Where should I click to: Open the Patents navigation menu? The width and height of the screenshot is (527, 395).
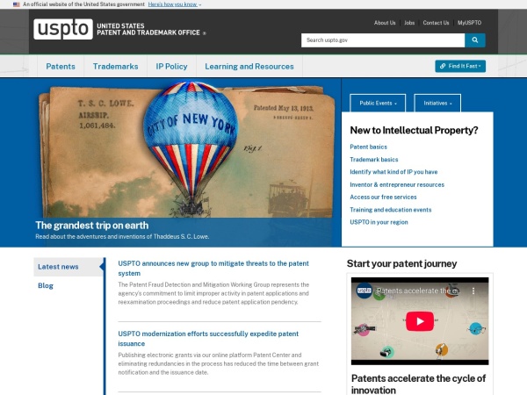(x=61, y=66)
